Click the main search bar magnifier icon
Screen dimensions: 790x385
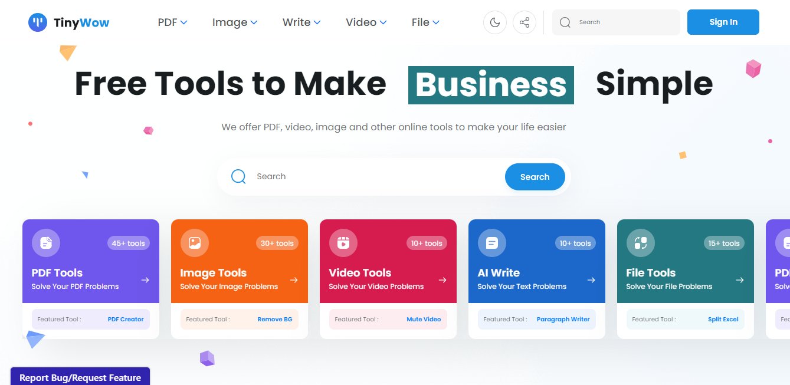238,176
